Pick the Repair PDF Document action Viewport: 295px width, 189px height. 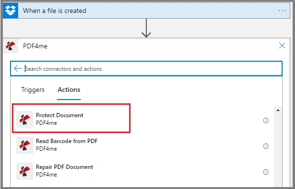coord(142,171)
